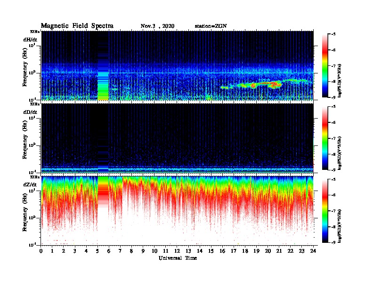Click the color scale bar beside the dD/dt panel

coord(325,138)
